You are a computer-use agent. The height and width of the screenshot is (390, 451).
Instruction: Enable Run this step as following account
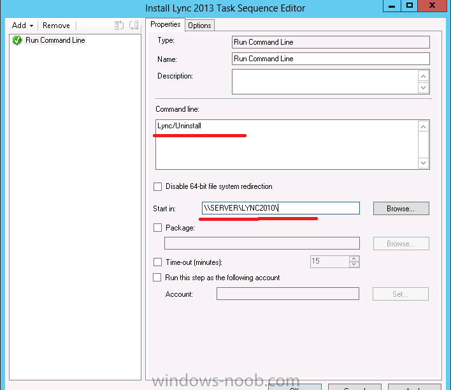(158, 278)
